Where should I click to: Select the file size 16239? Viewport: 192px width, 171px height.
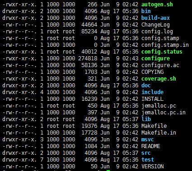[x=89, y=99]
